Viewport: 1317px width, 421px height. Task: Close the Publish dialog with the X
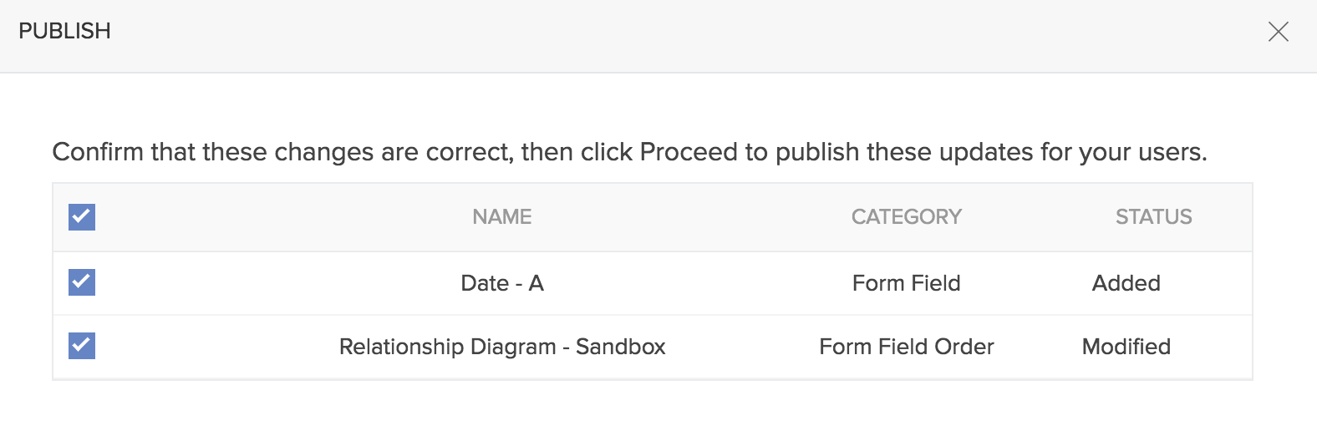(x=1278, y=32)
